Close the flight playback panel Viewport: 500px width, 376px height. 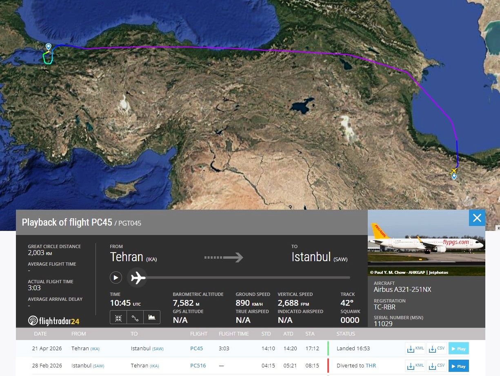coord(477,218)
